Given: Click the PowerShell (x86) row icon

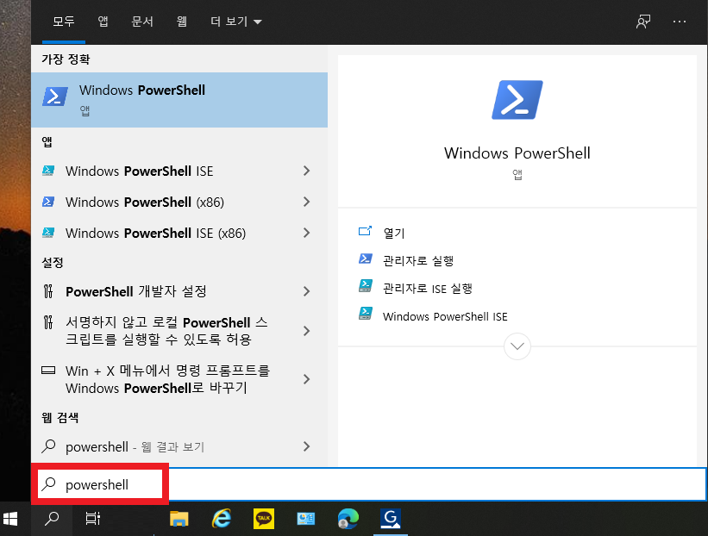Looking at the screenshot, I should coord(48,202).
